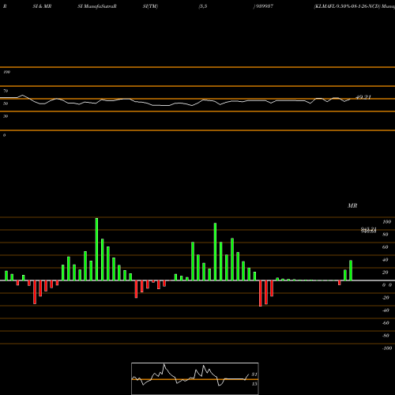Click the 'SI & MR' header text
This screenshot has height=395, width=395.
42,6
